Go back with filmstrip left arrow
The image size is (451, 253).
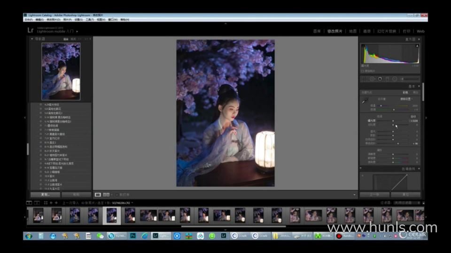click(x=51, y=203)
